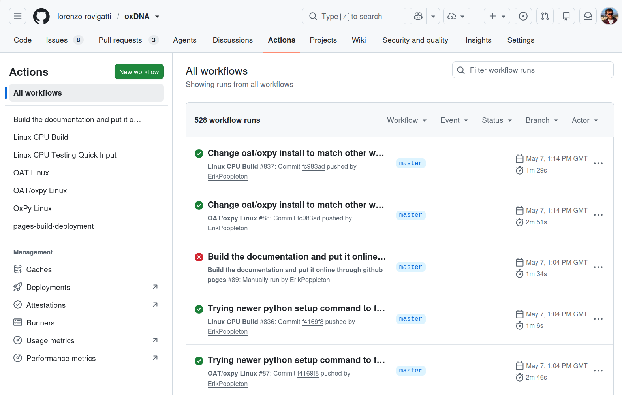Open the Agents tab

[x=185, y=40]
